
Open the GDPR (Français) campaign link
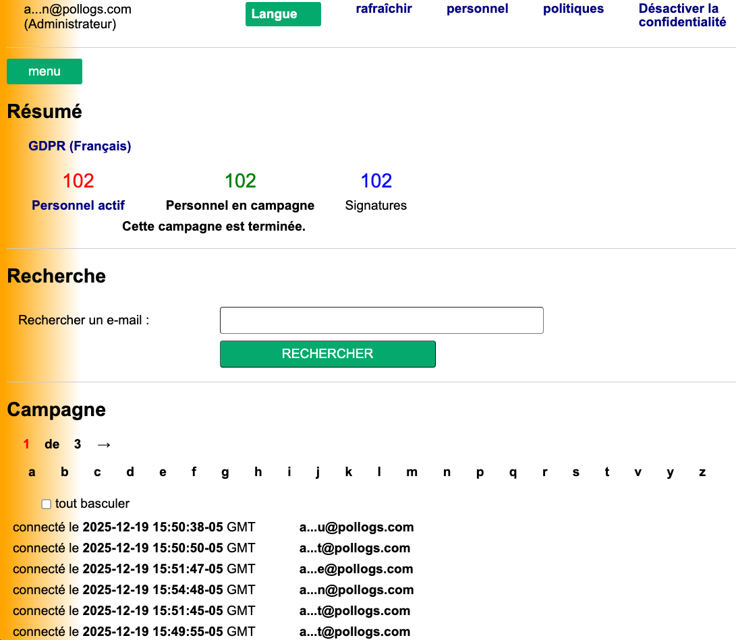tap(80, 146)
